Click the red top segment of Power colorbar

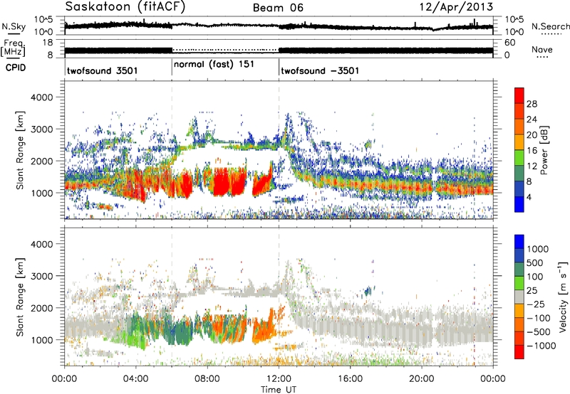tap(519, 95)
